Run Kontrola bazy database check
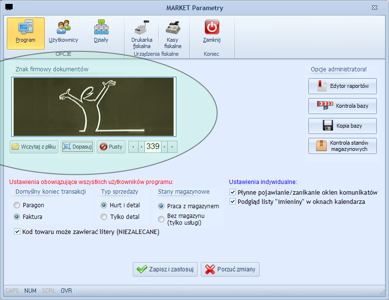The width and height of the screenshot is (389, 300). pyautogui.click(x=342, y=106)
